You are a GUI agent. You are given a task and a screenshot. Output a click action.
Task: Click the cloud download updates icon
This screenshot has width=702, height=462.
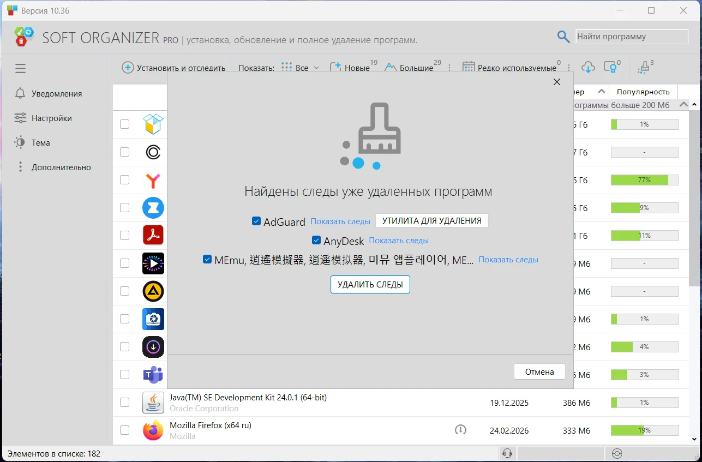pyautogui.click(x=587, y=67)
